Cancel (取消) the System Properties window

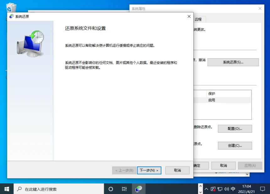click(x=223, y=166)
